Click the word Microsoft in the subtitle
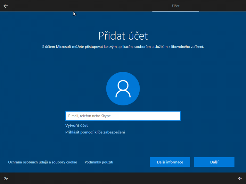This screenshot has width=246, height=184. coord(66,47)
